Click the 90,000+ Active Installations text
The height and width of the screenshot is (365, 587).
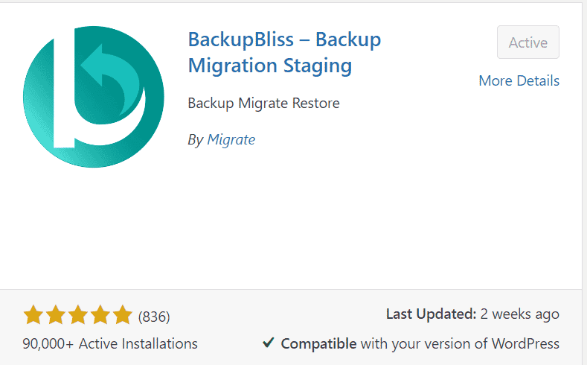(110, 343)
